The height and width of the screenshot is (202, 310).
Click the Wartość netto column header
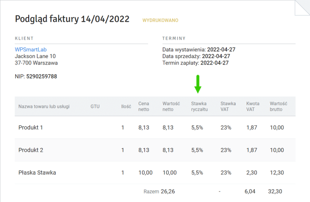(171, 106)
